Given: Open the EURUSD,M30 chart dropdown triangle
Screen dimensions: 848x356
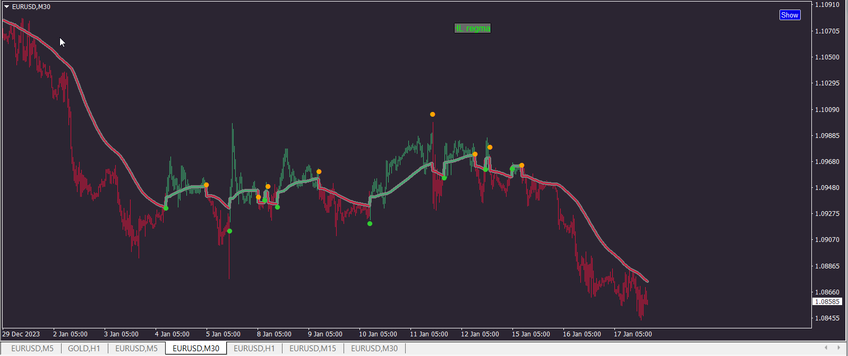Looking at the screenshot, I should 6,7.
